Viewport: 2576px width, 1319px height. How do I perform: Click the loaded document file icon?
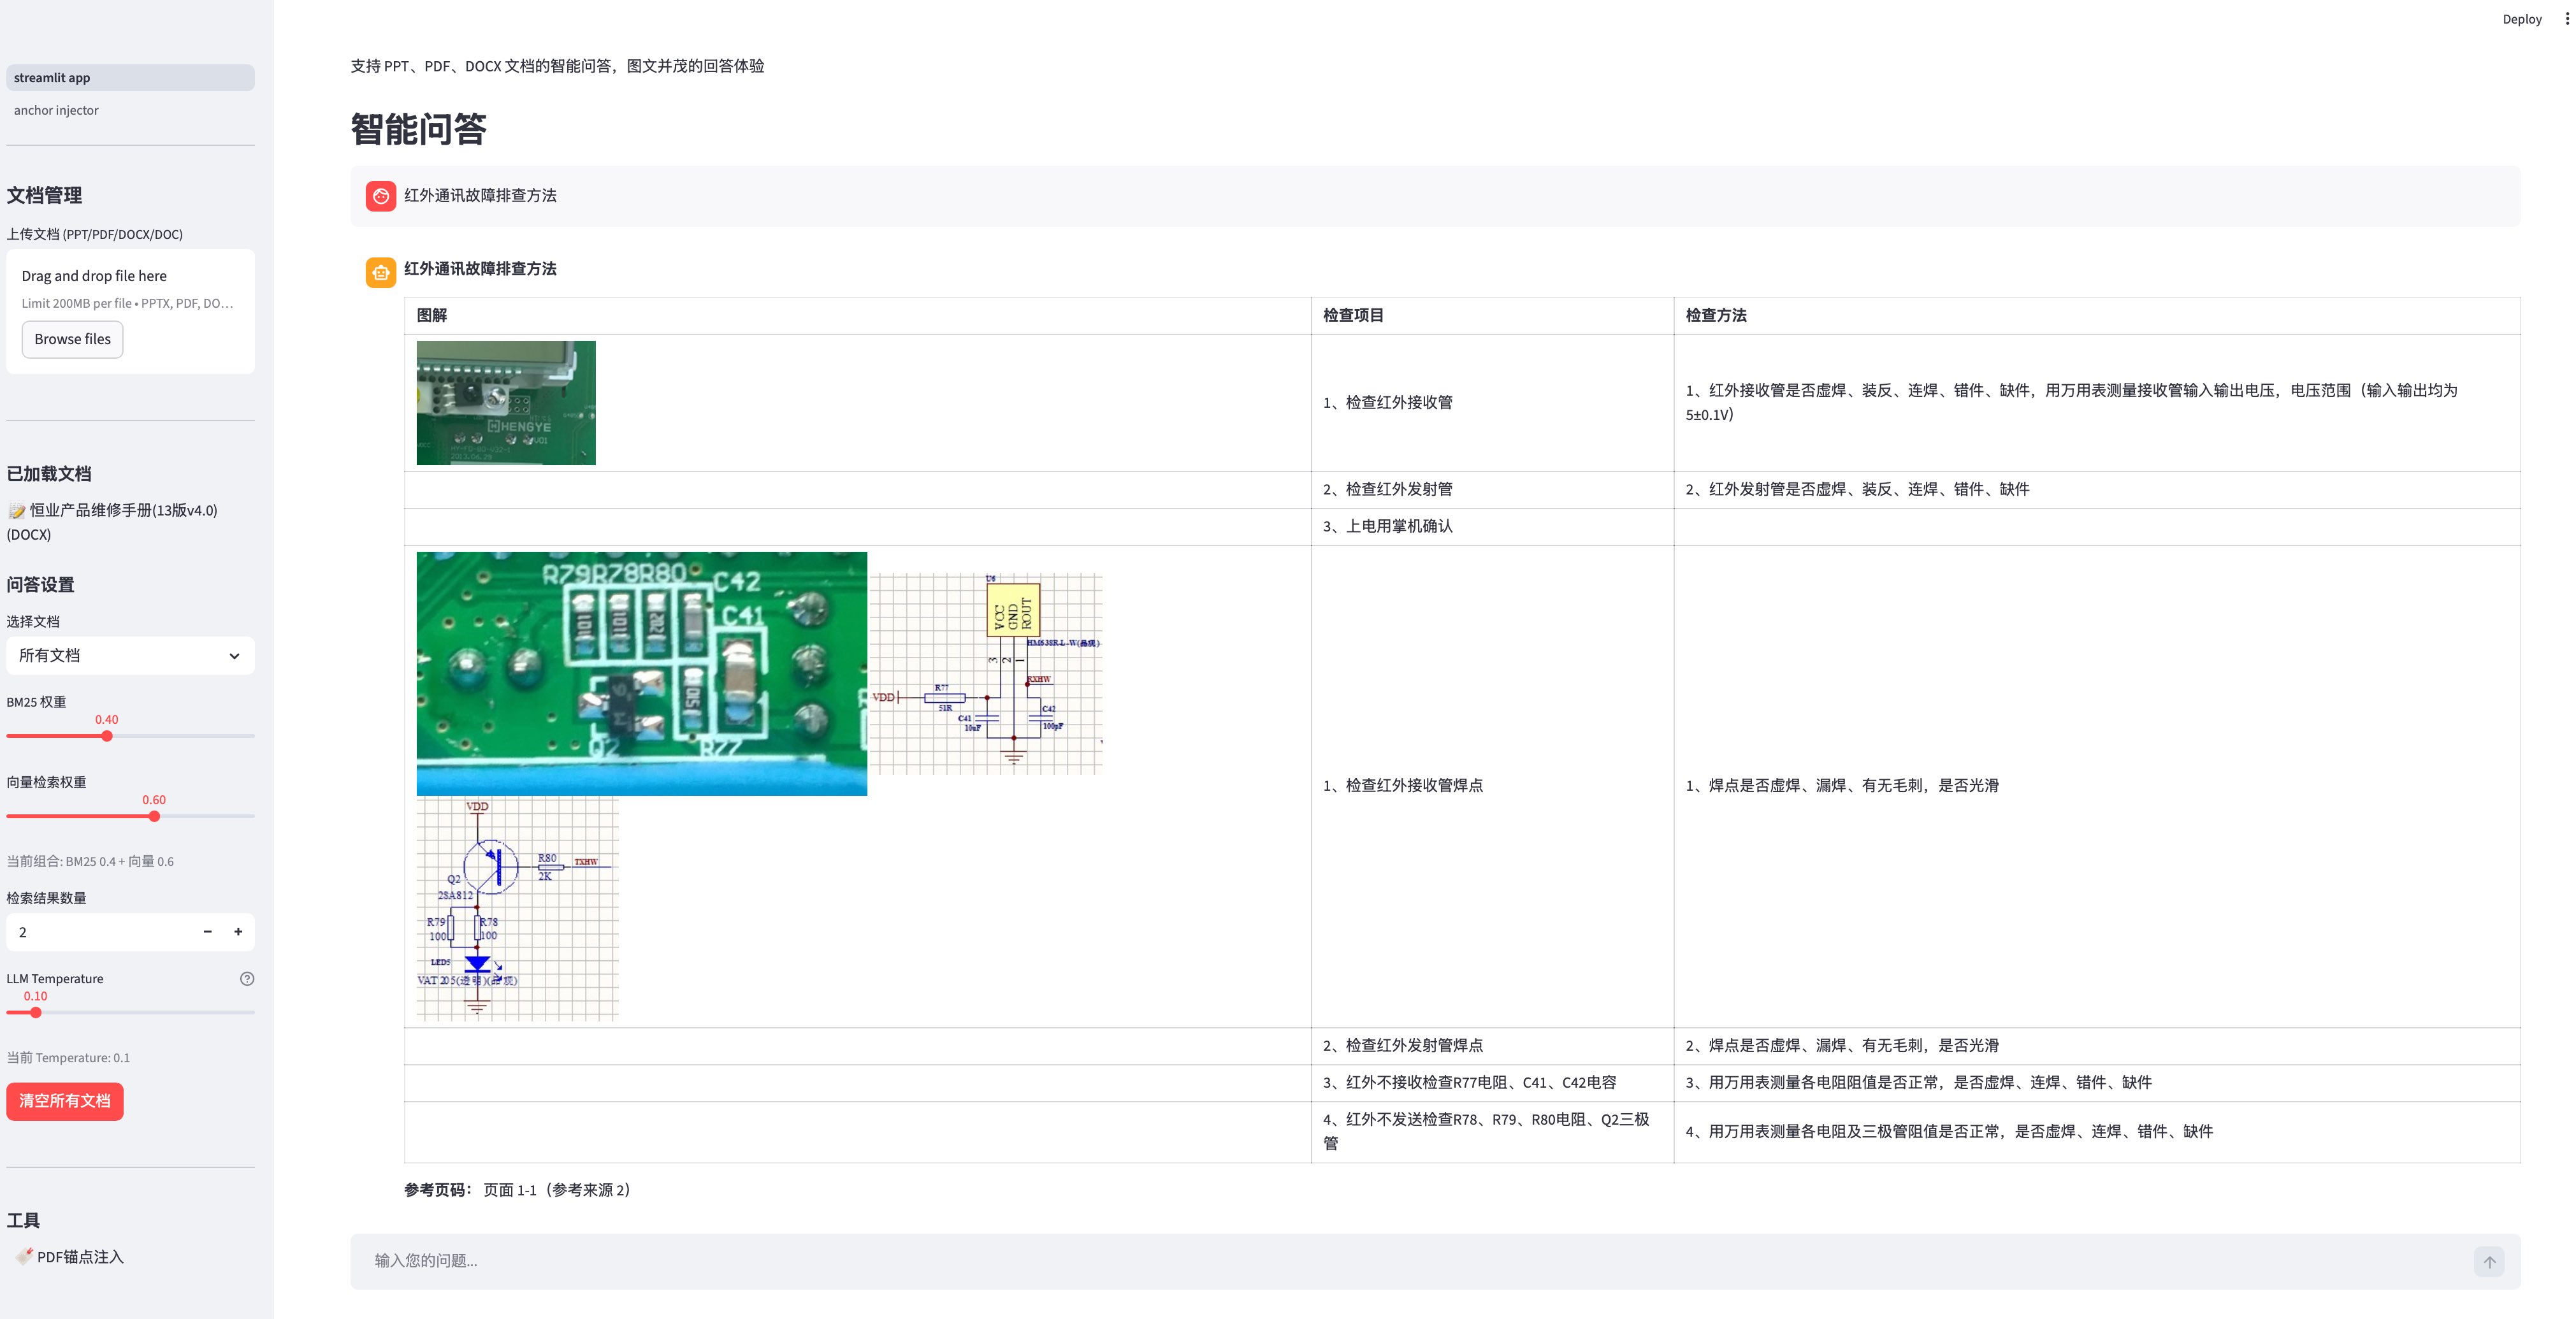(x=17, y=511)
